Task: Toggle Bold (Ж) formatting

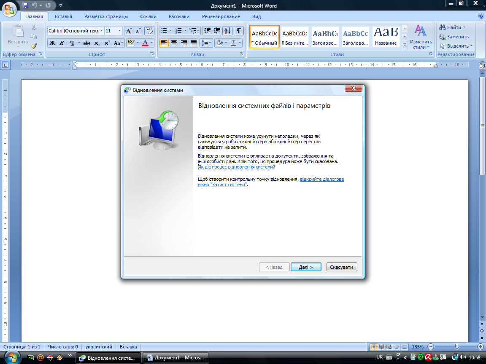Action: click(52, 43)
